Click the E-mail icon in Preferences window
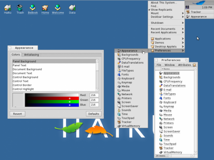 [161, 90]
